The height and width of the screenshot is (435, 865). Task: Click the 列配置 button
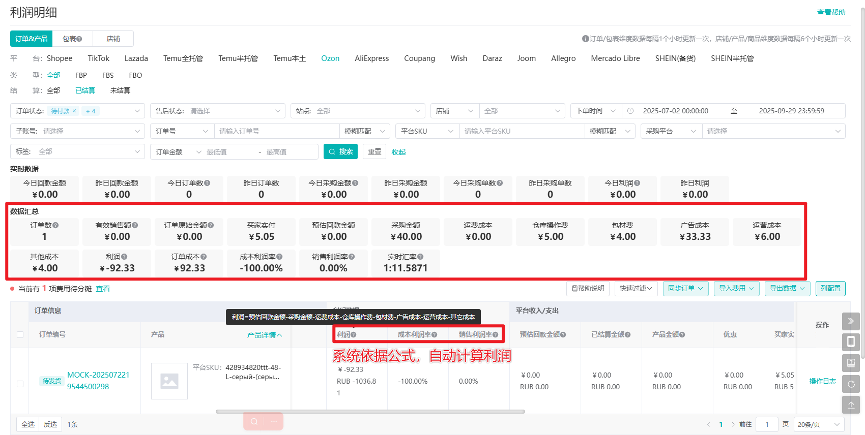click(x=830, y=289)
